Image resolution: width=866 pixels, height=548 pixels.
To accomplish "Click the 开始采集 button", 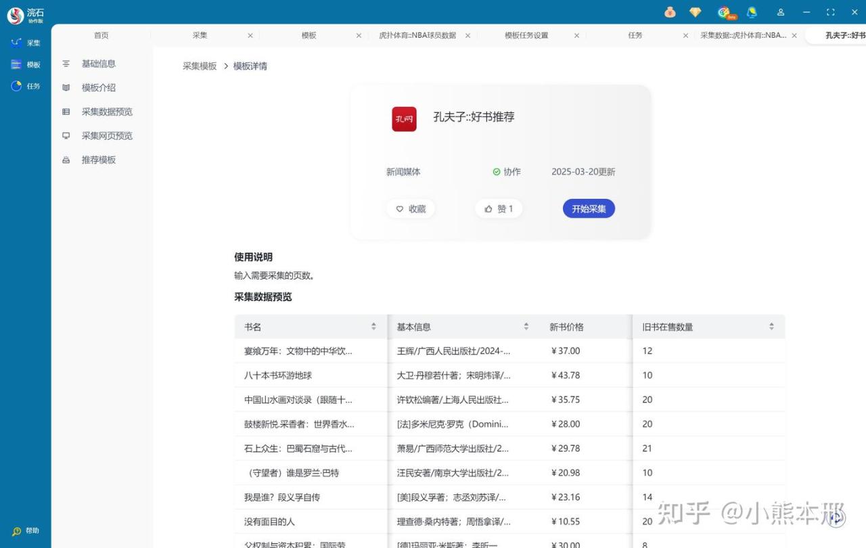I will pyautogui.click(x=589, y=209).
